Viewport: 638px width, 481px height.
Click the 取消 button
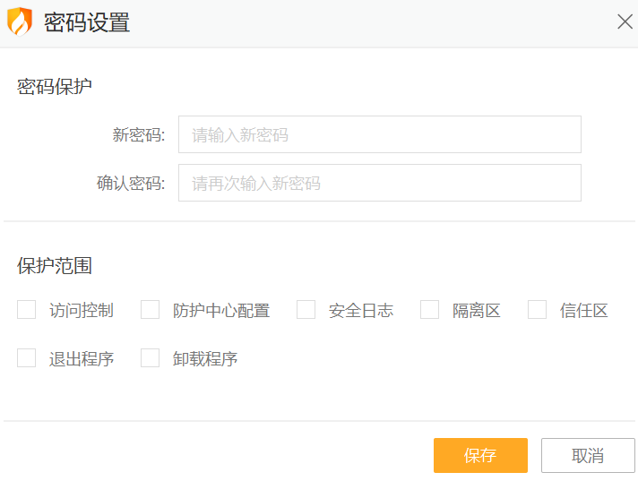click(588, 455)
